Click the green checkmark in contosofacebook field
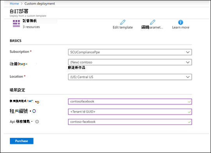Viewport: 211px width, 153px height. point(189,102)
